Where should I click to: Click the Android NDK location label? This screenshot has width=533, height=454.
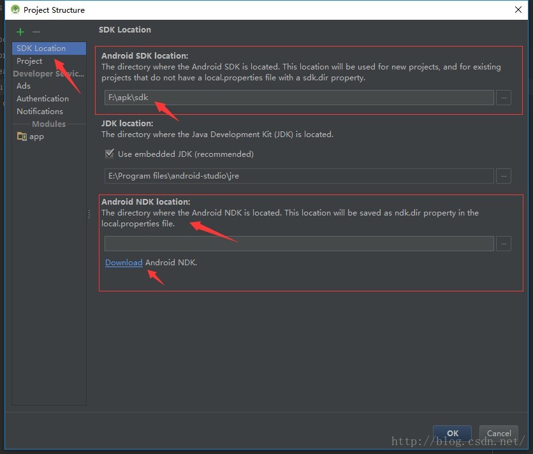click(x=145, y=201)
